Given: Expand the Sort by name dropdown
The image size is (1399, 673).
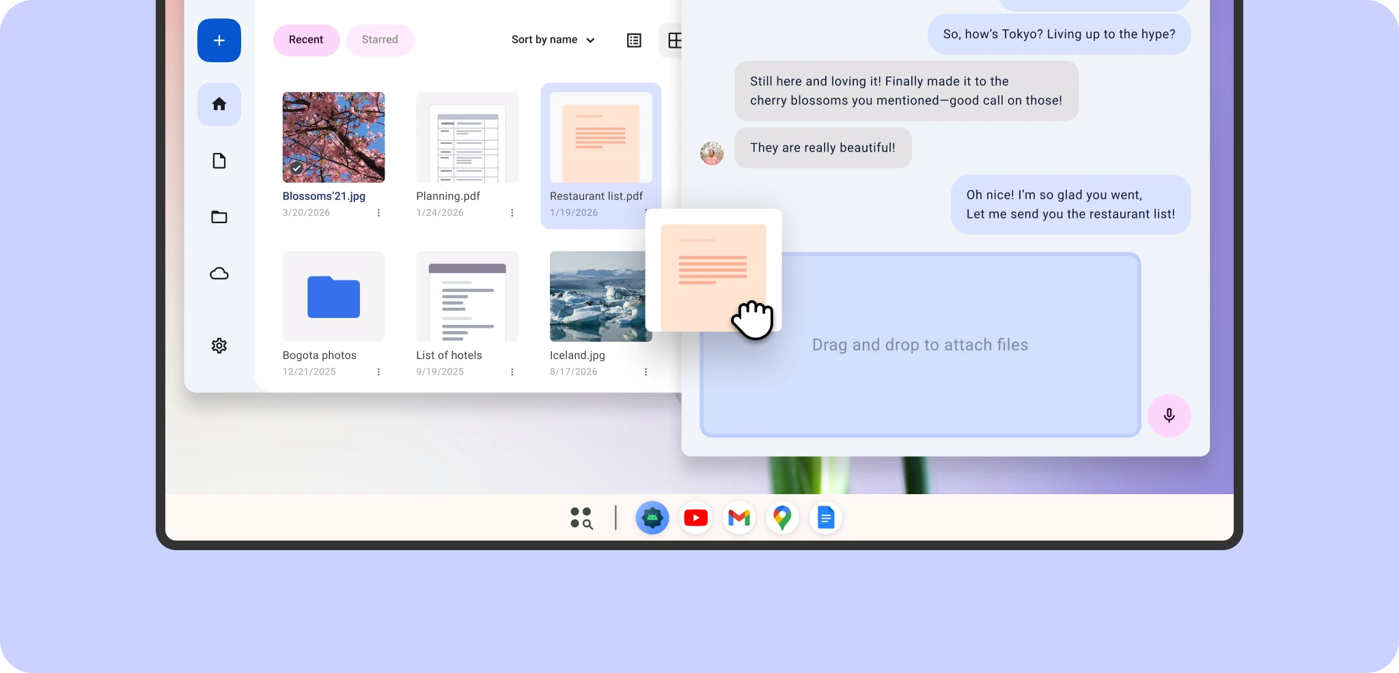Looking at the screenshot, I should (553, 40).
